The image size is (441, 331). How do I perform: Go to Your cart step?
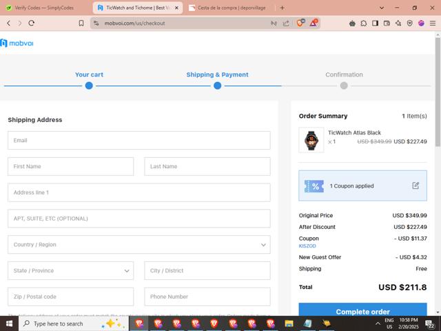89,74
